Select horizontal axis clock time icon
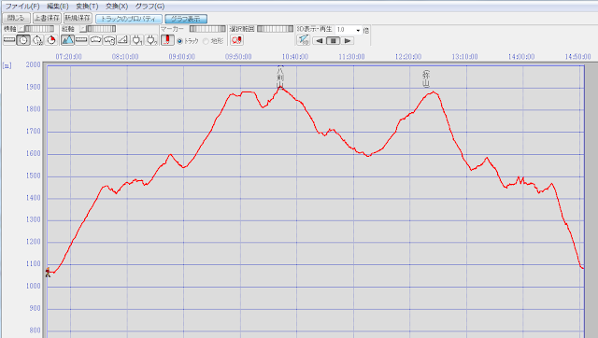This screenshot has width=598, height=338. 23,39
